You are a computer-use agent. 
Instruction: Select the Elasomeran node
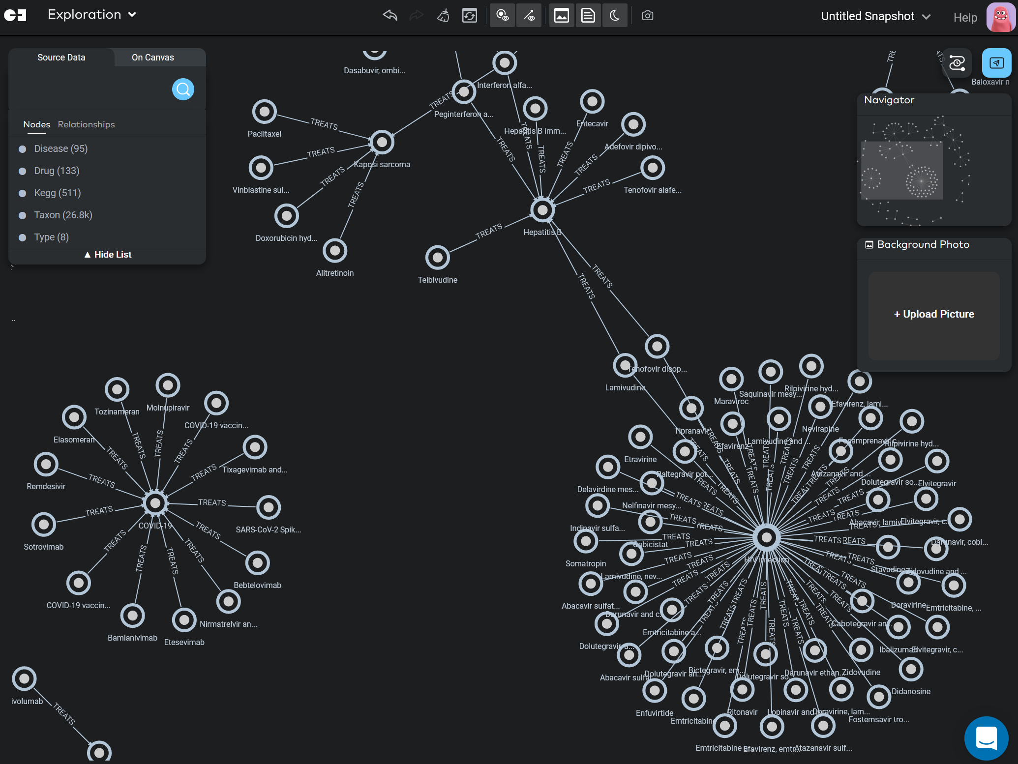click(74, 417)
